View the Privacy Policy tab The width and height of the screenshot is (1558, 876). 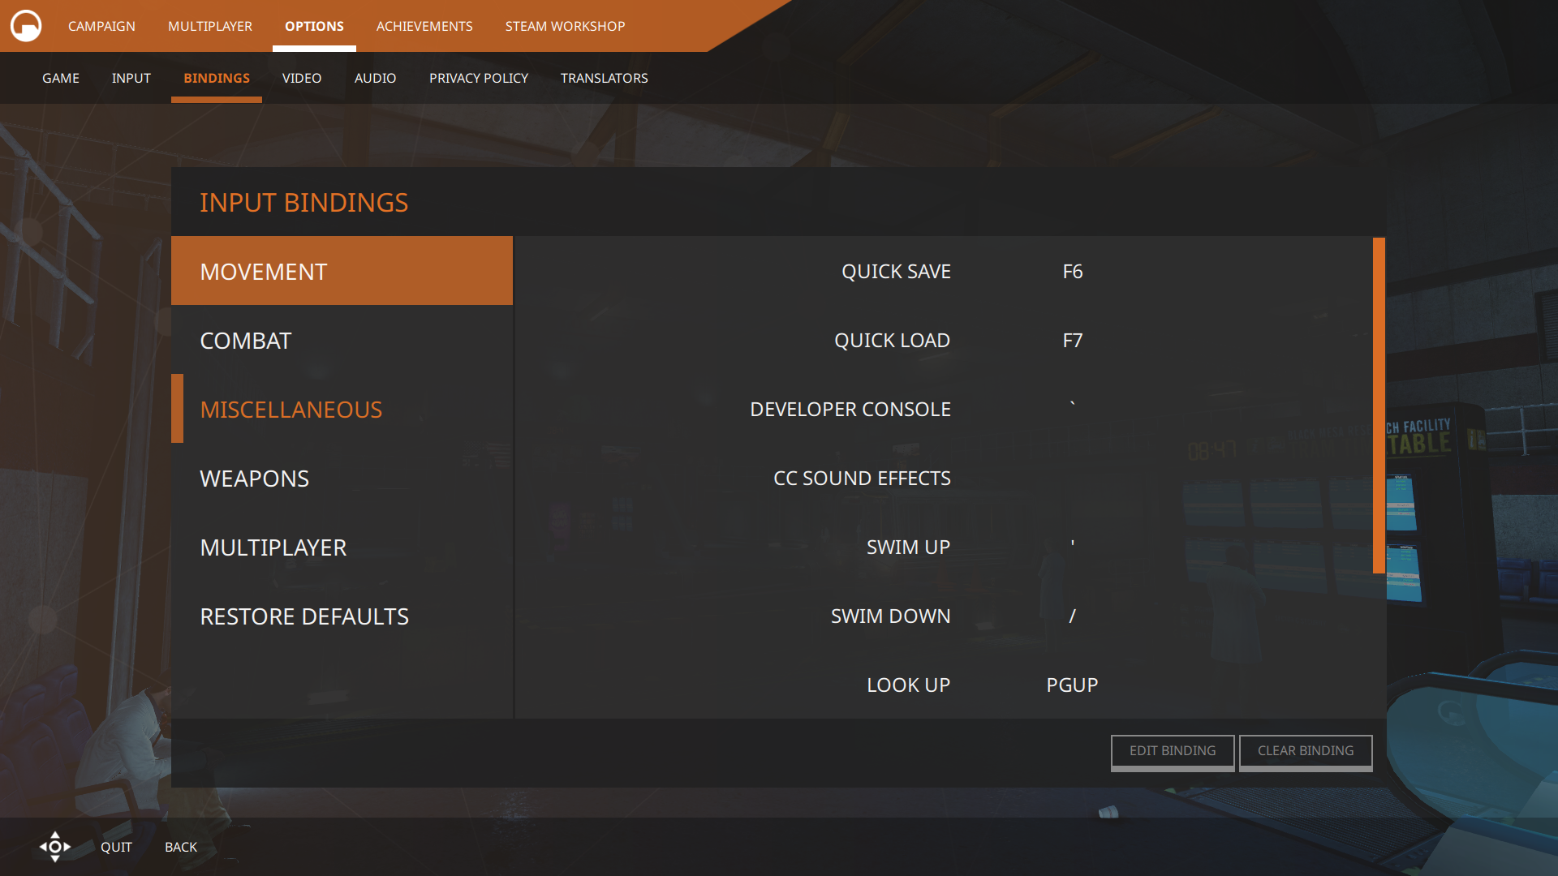pos(478,78)
